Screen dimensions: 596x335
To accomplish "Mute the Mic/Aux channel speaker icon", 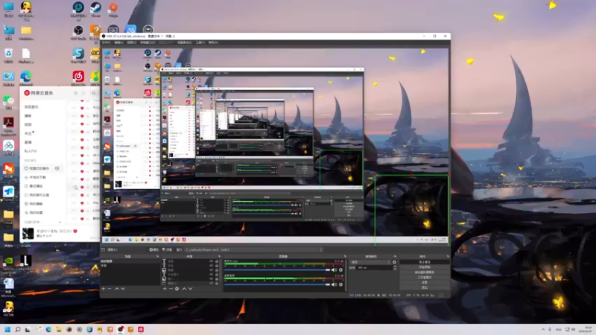I will [x=334, y=269].
